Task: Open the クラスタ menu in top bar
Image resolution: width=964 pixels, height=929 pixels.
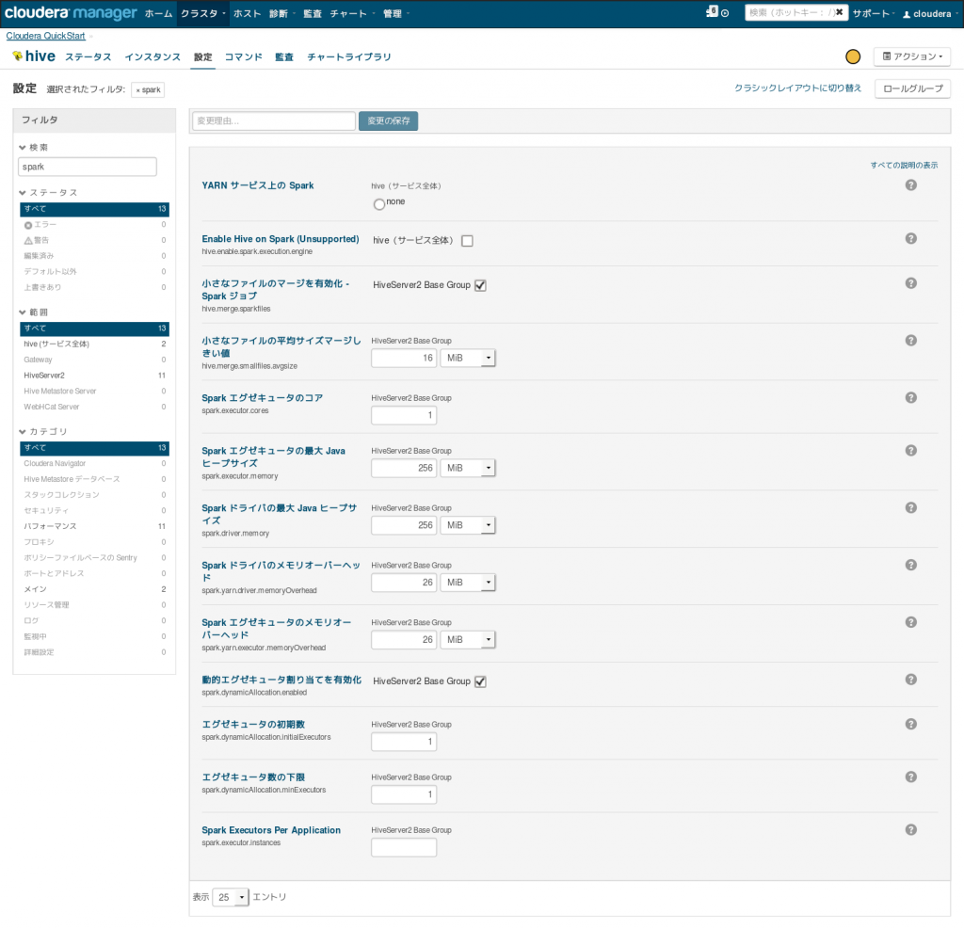Action: (x=203, y=13)
